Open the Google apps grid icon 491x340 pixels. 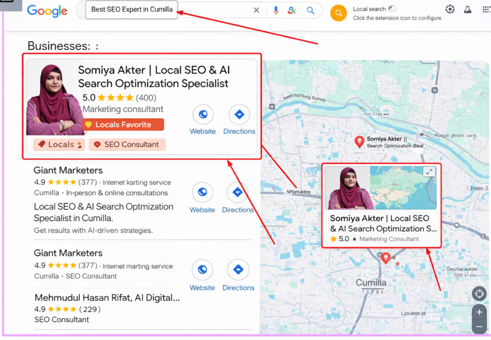(x=486, y=9)
